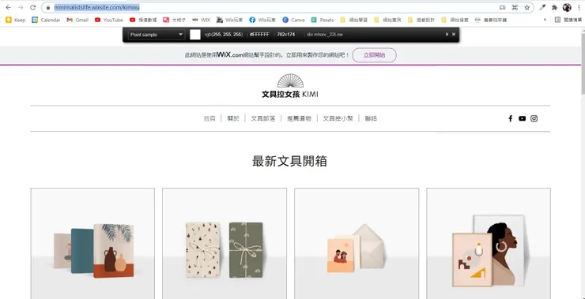585x299 pixels.
Task: Click the div element selector in picker bar
Action: (325, 35)
